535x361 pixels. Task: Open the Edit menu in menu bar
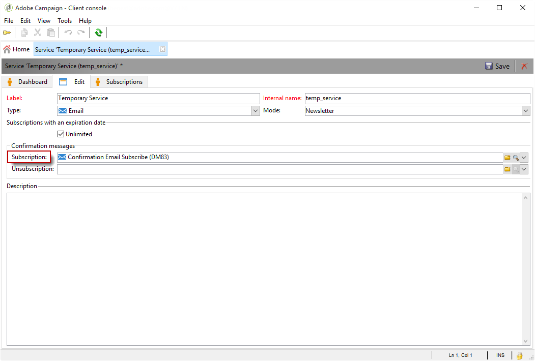click(x=25, y=21)
